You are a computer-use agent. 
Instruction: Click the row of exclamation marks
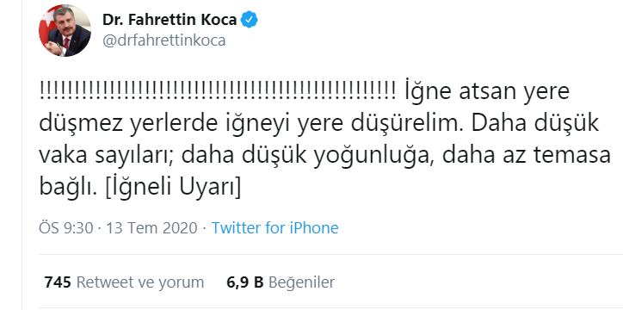click(x=217, y=92)
